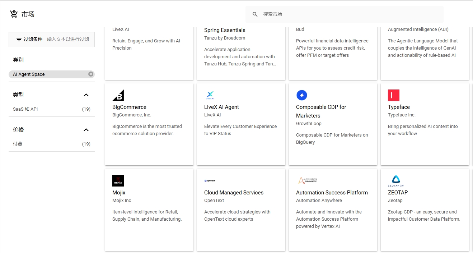Remove the AI Agent Space category chip

point(90,74)
